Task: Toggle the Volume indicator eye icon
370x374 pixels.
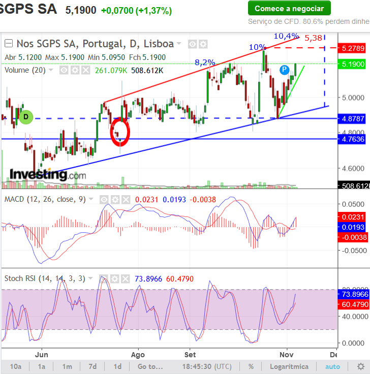Action: 64,70
